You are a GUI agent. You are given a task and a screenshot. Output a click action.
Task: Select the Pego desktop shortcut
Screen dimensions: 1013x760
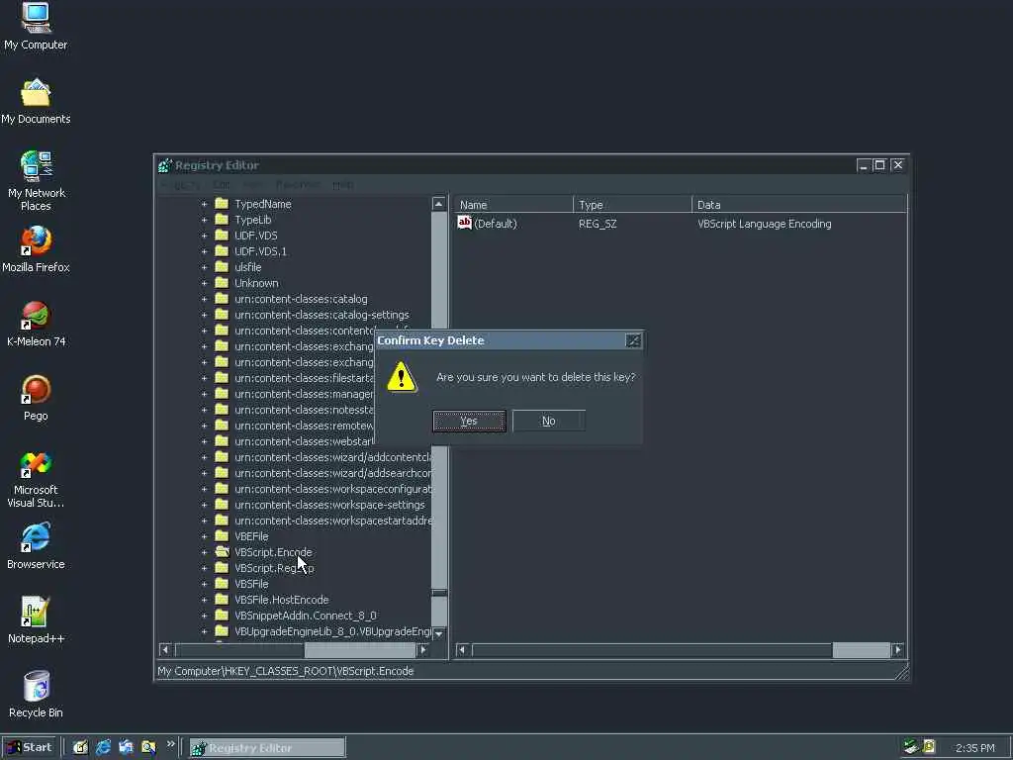point(36,398)
